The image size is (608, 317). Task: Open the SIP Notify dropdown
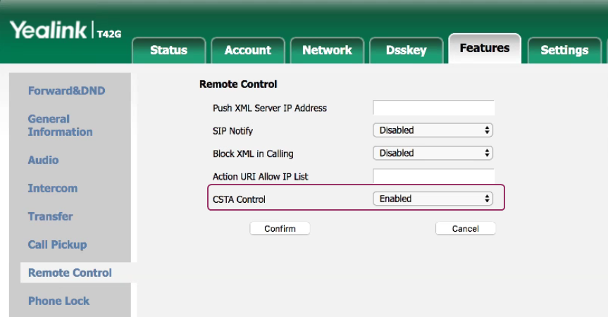tap(433, 130)
